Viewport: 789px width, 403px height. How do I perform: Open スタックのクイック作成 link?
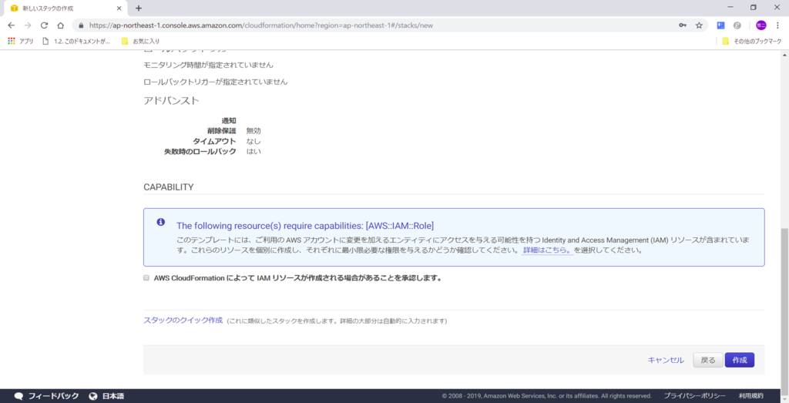coord(183,320)
